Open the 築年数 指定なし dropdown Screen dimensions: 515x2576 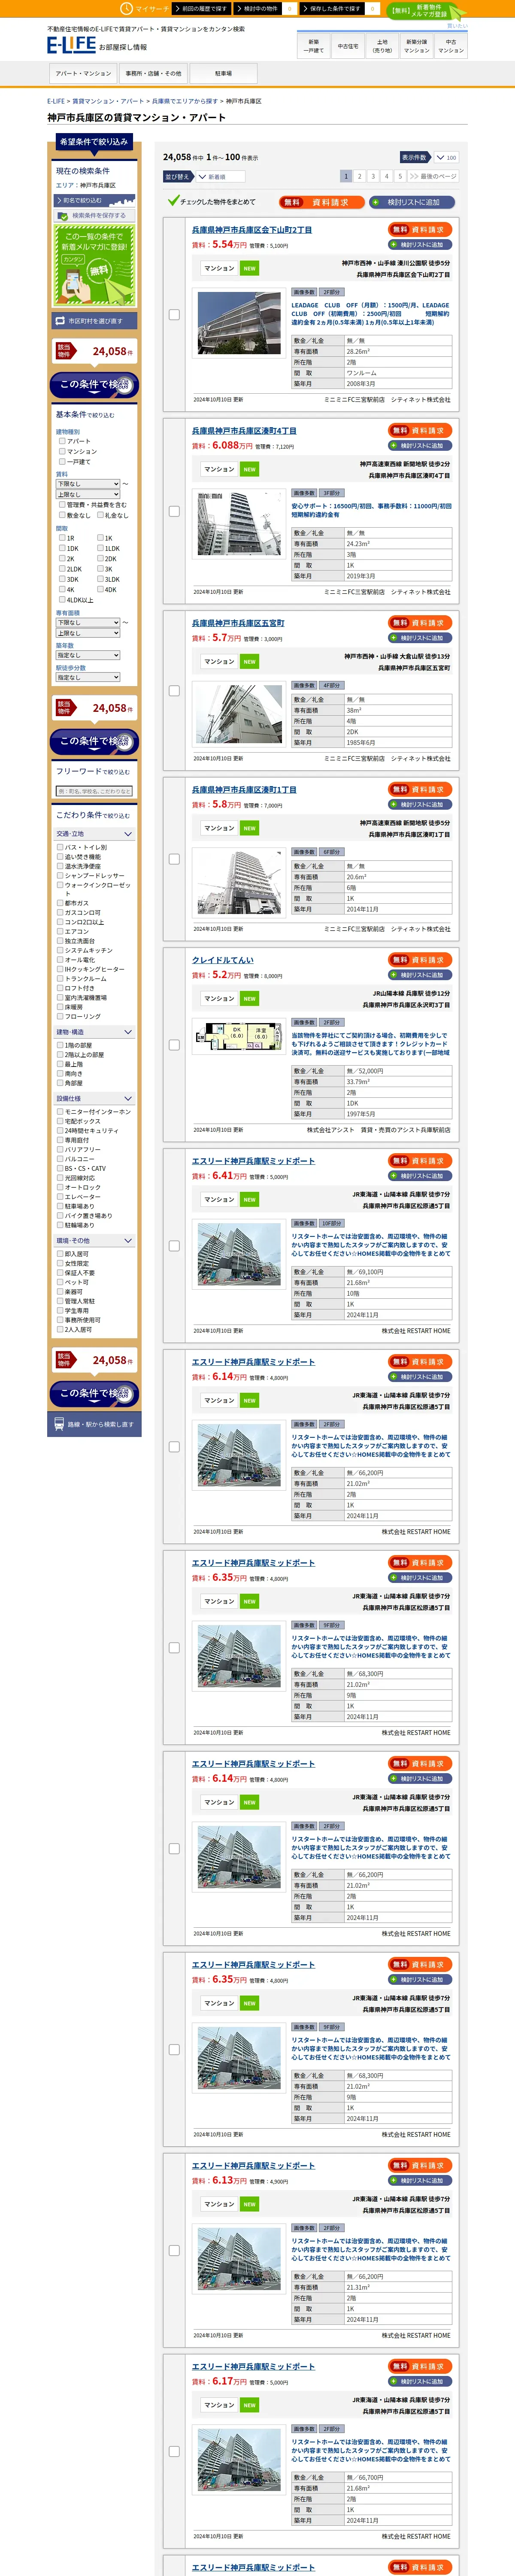click(88, 655)
